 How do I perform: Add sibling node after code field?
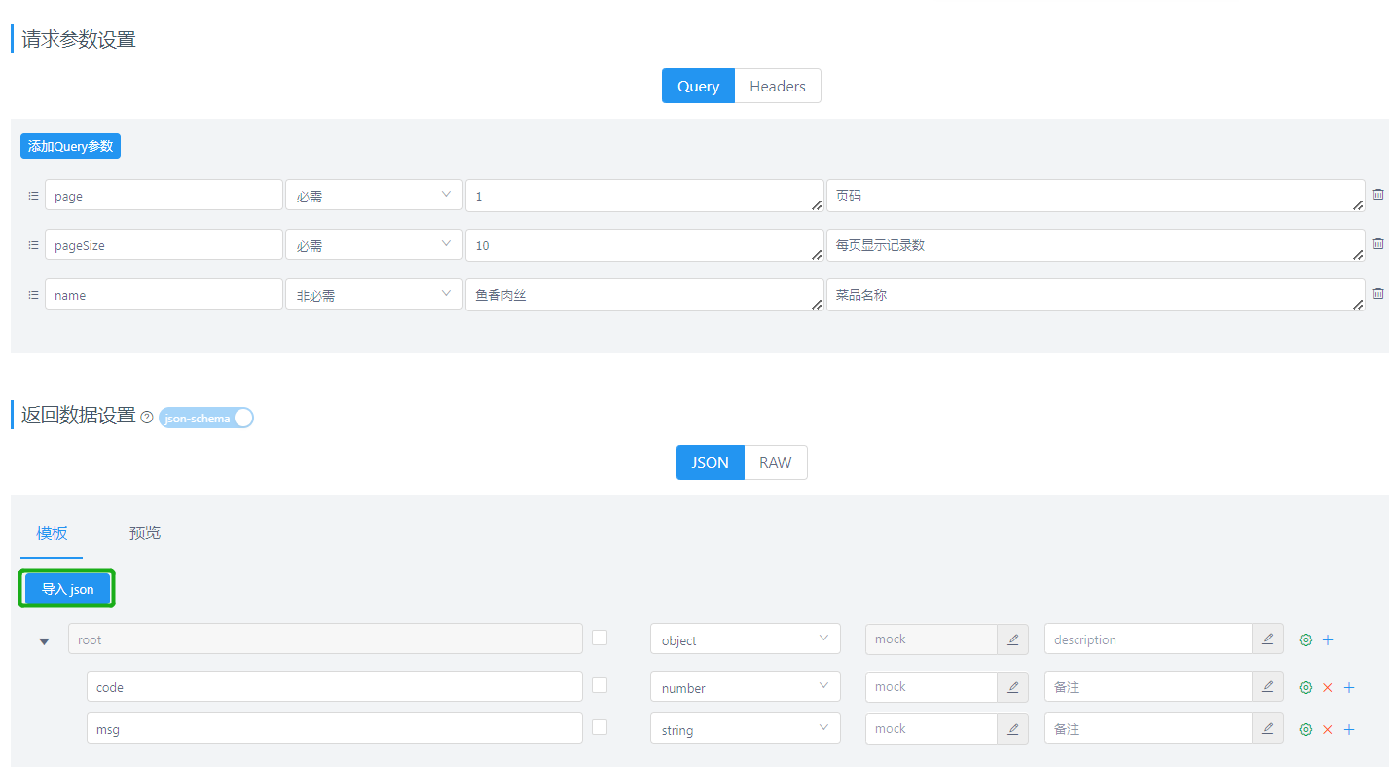point(1349,688)
